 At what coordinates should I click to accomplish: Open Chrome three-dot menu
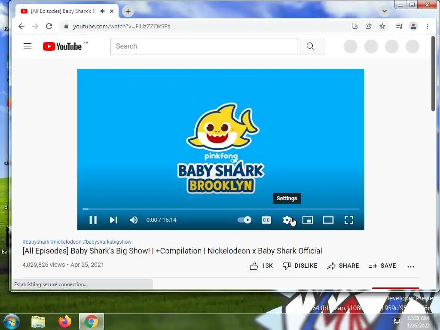(x=427, y=26)
